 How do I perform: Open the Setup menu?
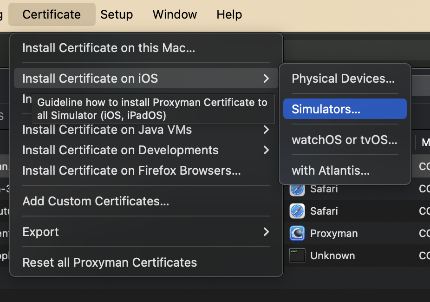[x=117, y=14]
